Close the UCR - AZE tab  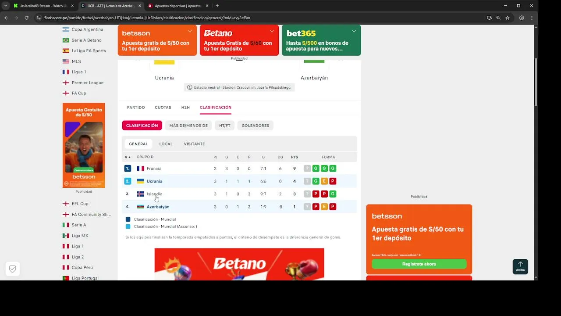[x=140, y=6]
